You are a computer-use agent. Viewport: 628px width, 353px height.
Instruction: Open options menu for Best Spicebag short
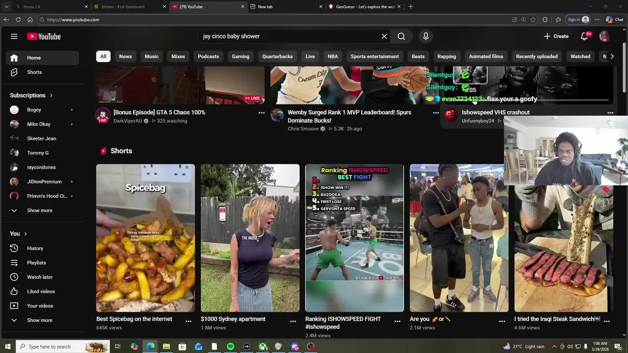click(x=188, y=321)
